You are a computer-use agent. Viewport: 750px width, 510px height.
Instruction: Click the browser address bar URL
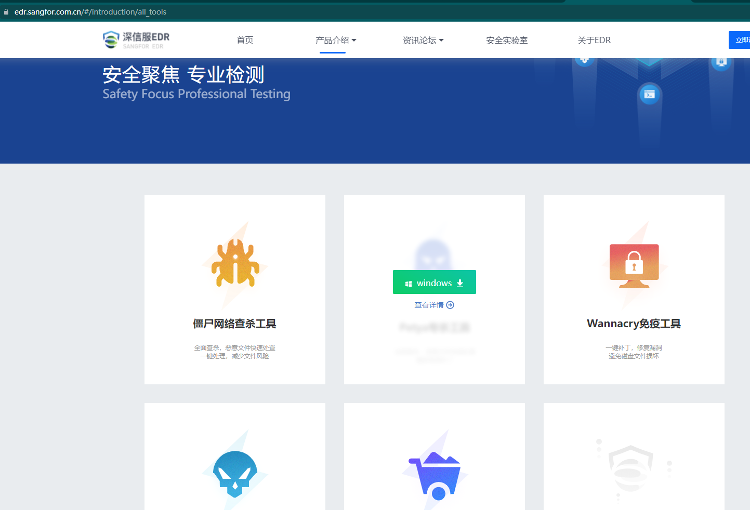90,11
